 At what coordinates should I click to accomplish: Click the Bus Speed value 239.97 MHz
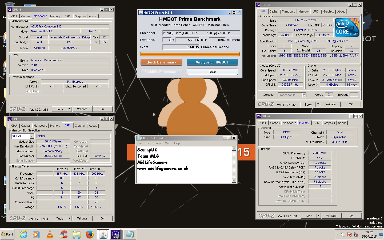click(x=290, y=80)
